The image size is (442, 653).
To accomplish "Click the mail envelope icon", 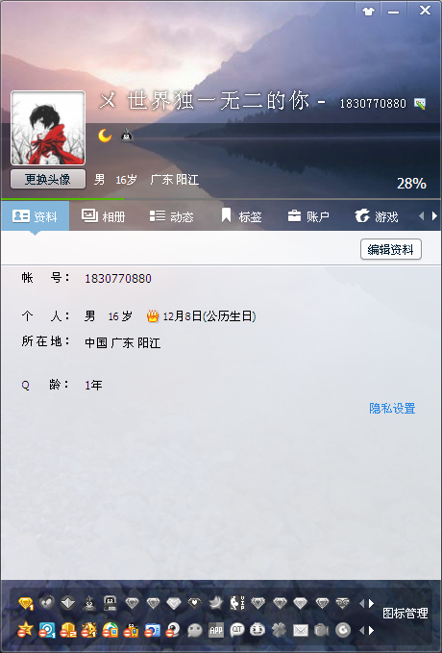I will tap(301, 630).
